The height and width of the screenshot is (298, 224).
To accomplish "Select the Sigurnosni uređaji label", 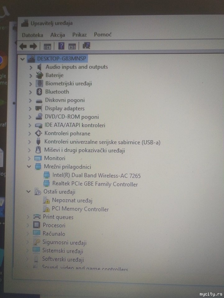I will pos(64,242).
